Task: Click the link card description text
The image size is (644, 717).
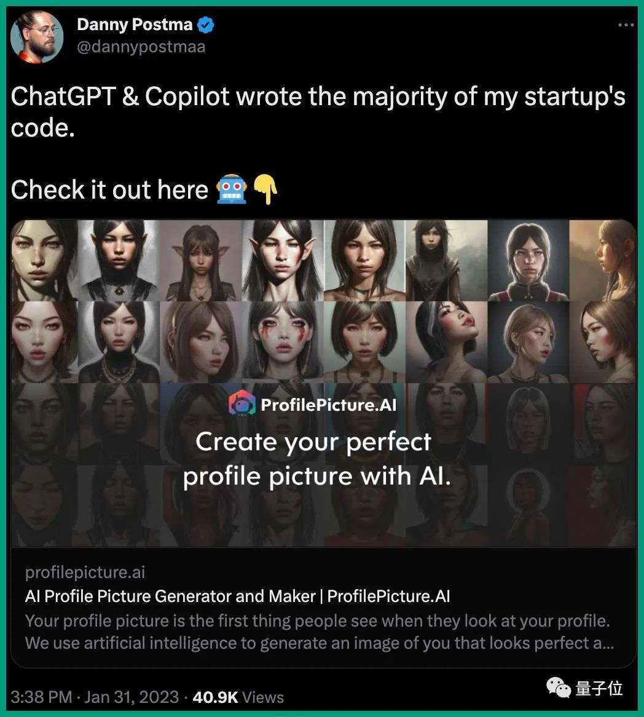Action: [320, 632]
